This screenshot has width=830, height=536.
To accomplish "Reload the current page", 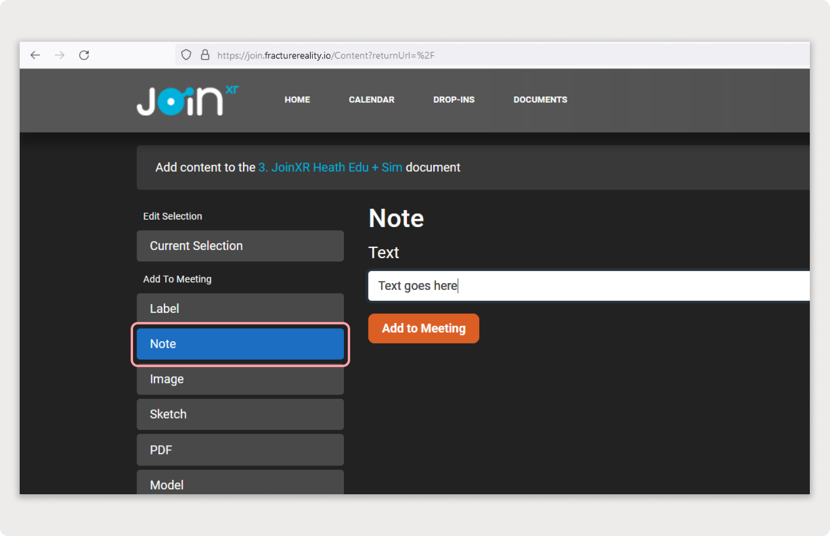I will [85, 55].
